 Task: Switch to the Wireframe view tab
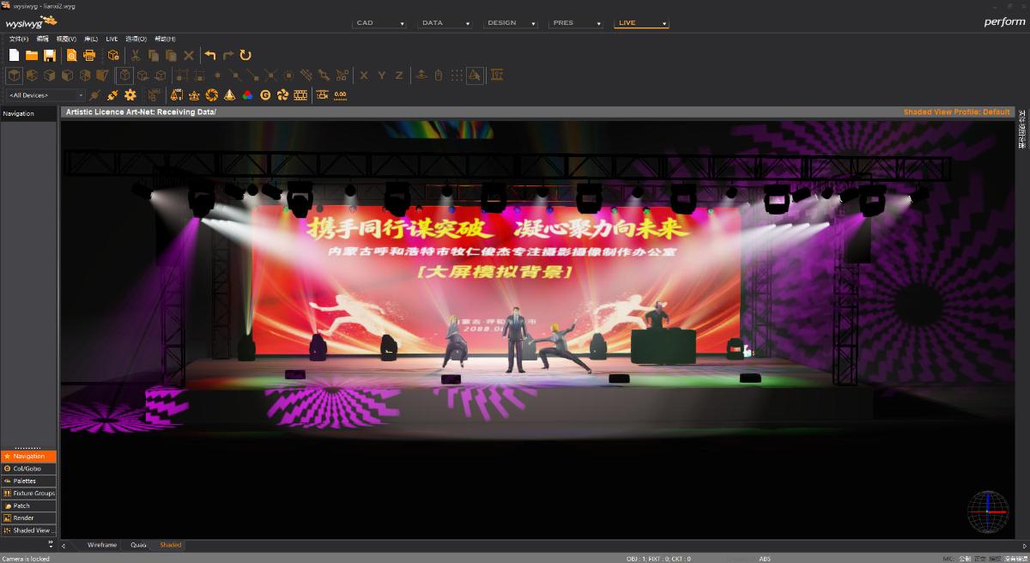[100, 544]
